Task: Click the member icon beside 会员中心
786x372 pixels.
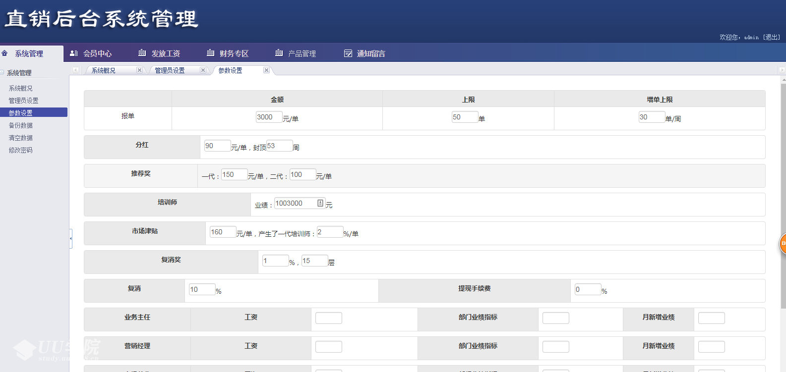Action: point(74,53)
